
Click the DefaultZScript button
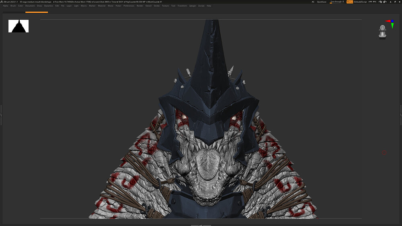[x=360, y=2]
